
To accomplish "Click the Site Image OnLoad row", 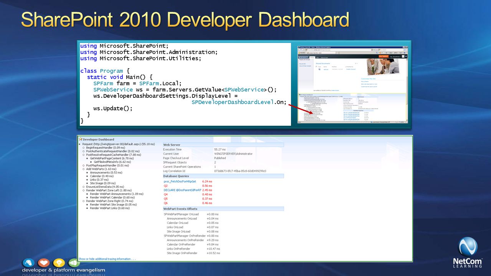I will pos(192,232).
